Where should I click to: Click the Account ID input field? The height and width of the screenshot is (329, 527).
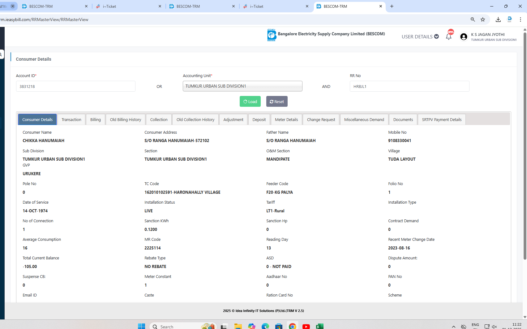pyautogui.click(x=75, y=86)
